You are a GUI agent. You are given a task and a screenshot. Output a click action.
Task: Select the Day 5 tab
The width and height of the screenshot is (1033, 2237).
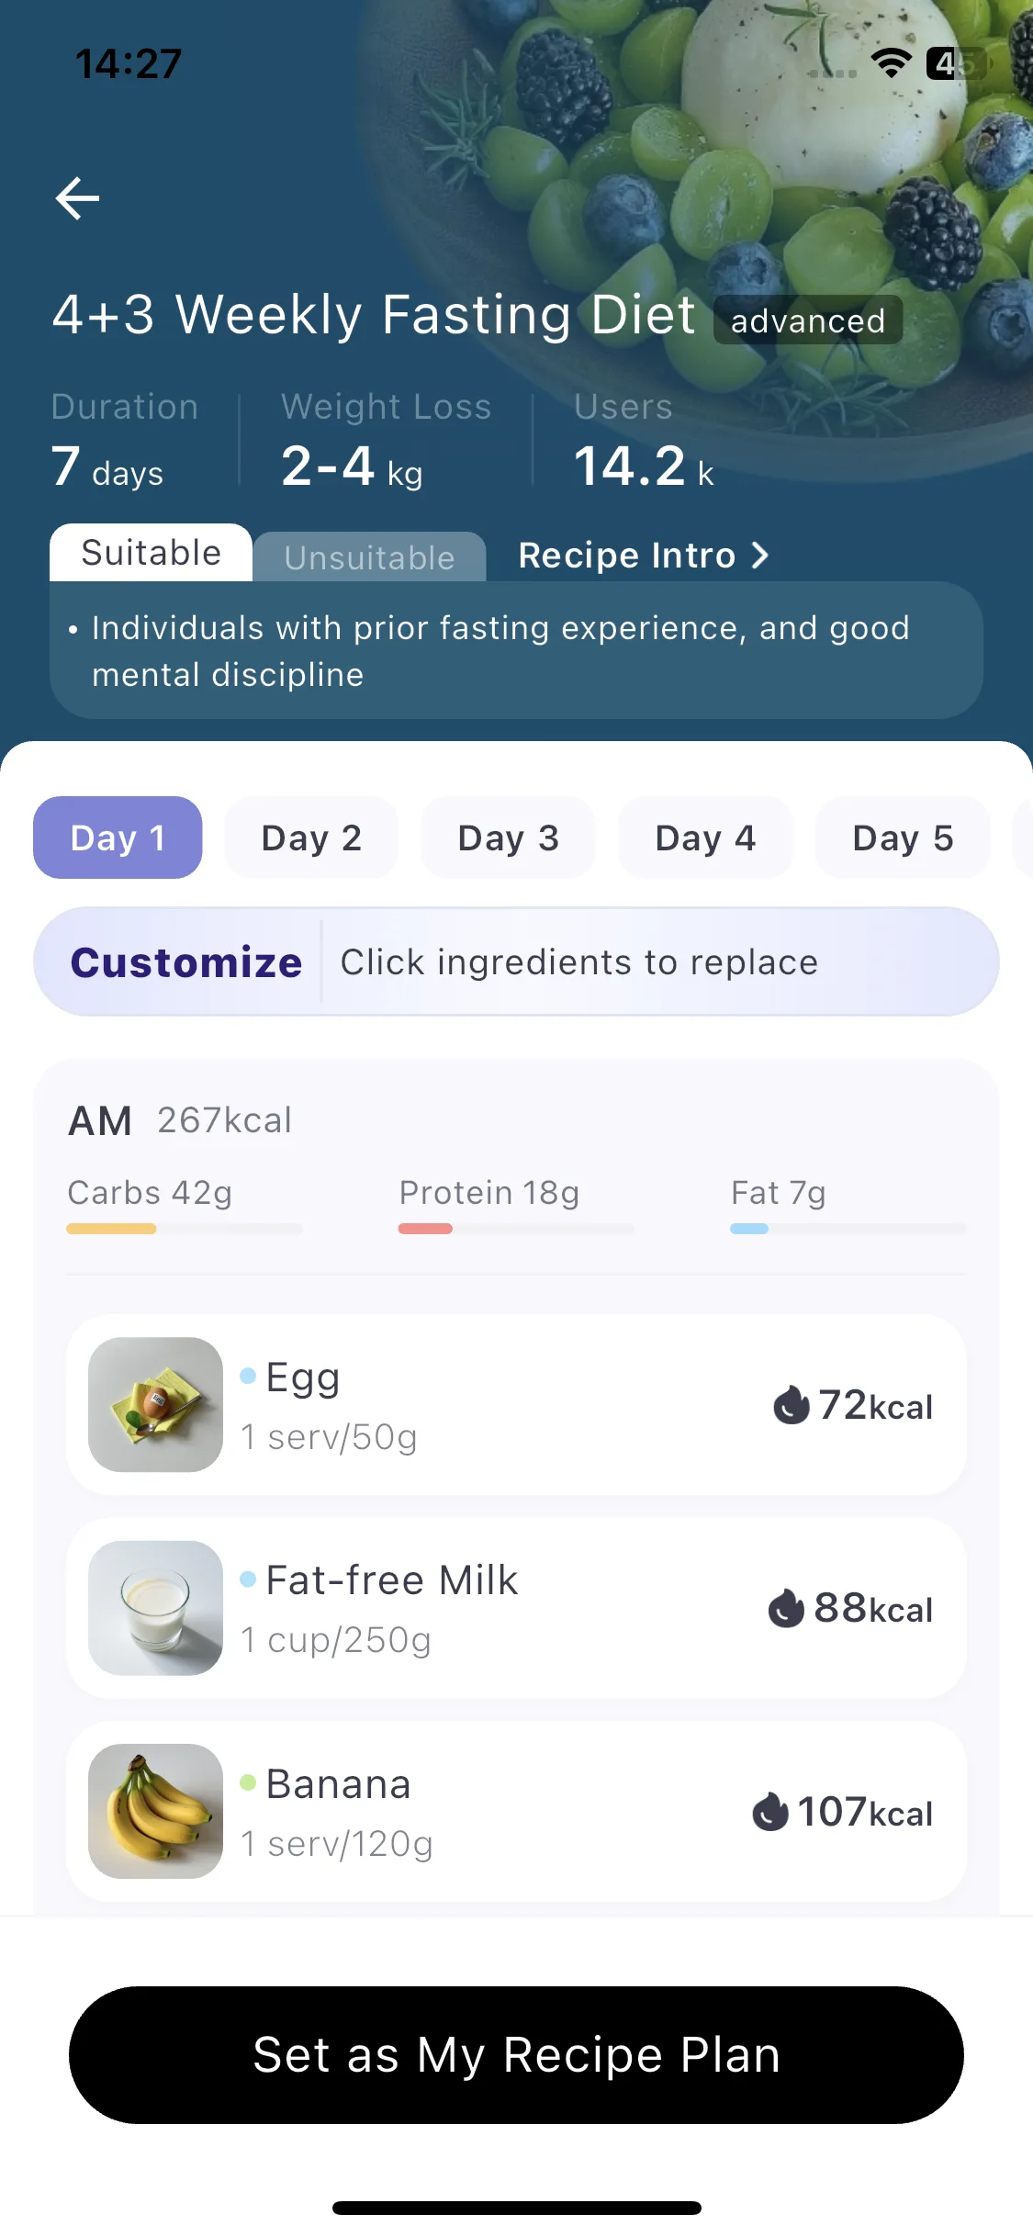point(903,837)
